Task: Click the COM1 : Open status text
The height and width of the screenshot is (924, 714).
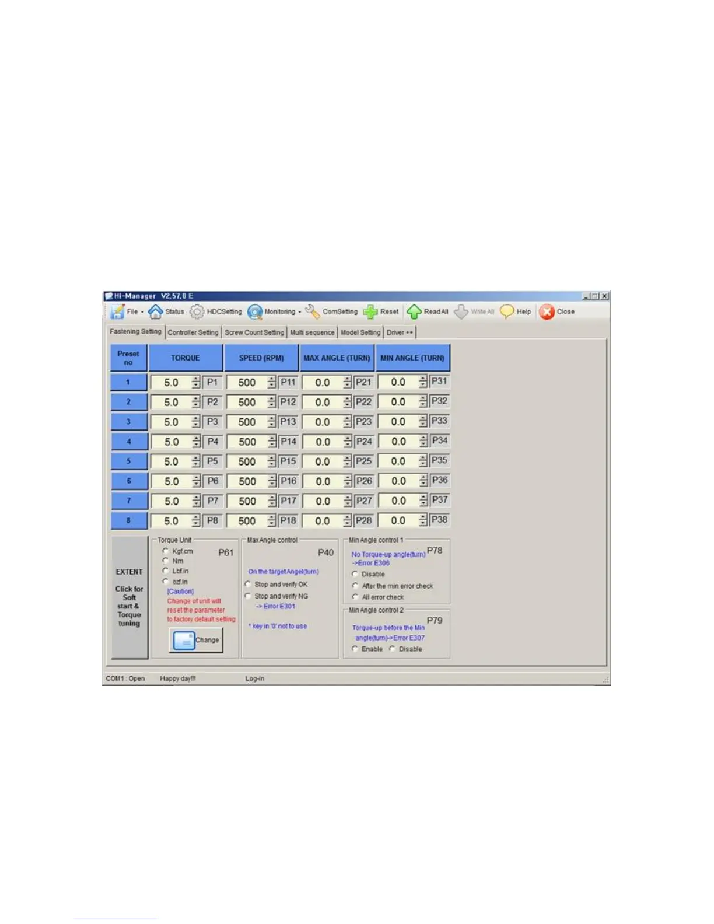Action: (125, 678)
